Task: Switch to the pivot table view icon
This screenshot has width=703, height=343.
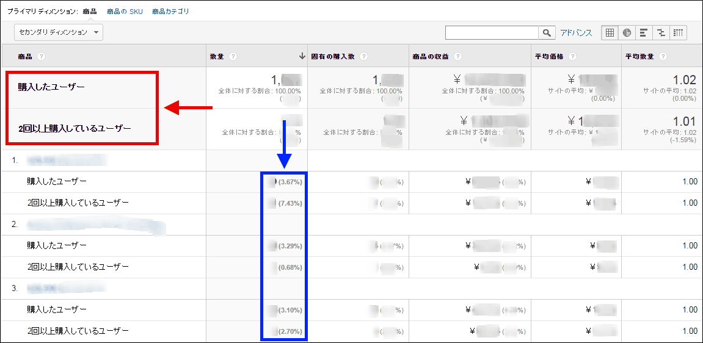Action: click(x=678, y=33)
